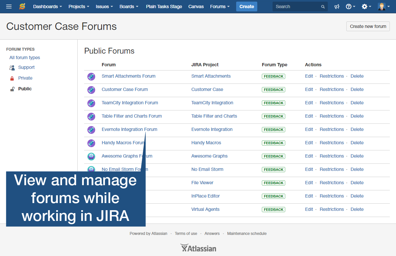
Task: Click the Forum Type column header
Action: click(x=275, y=65)
